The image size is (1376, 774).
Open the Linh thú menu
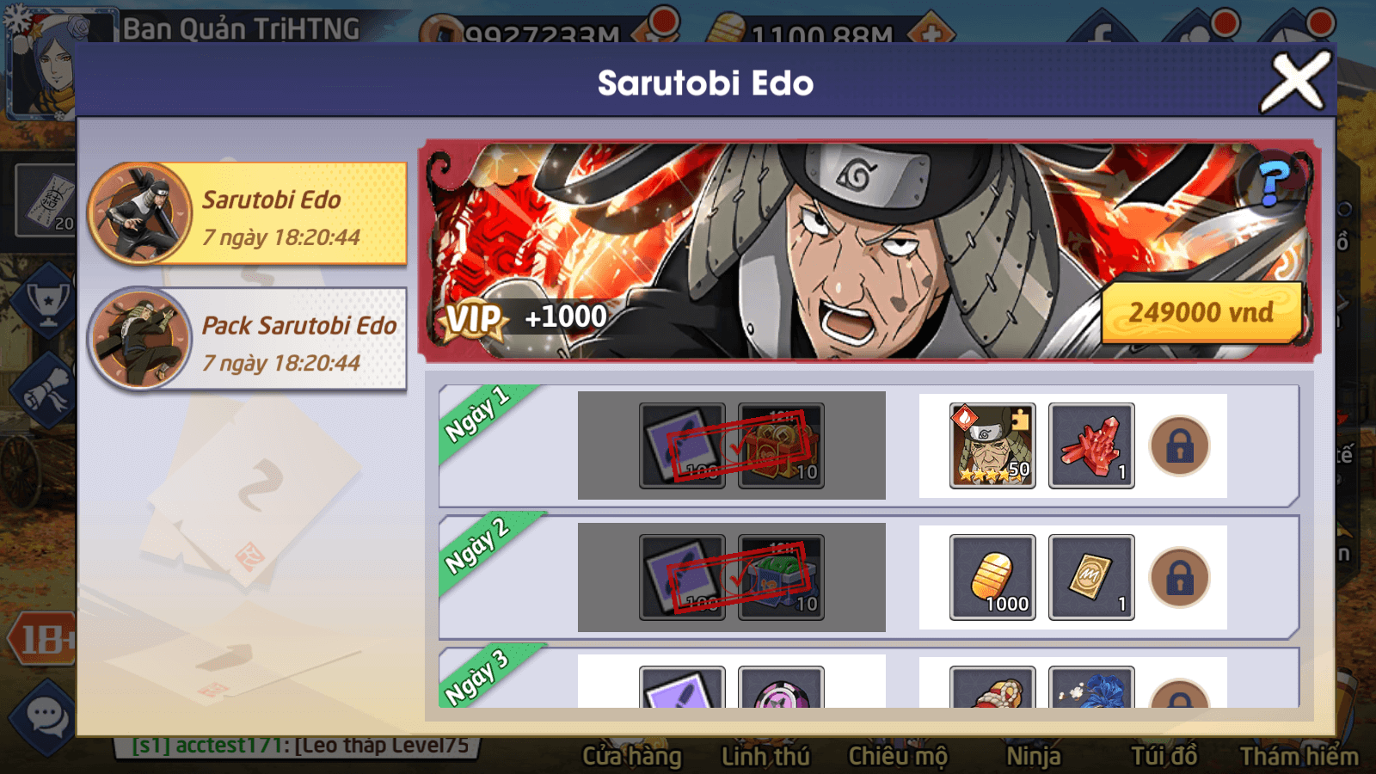[765, 756]
